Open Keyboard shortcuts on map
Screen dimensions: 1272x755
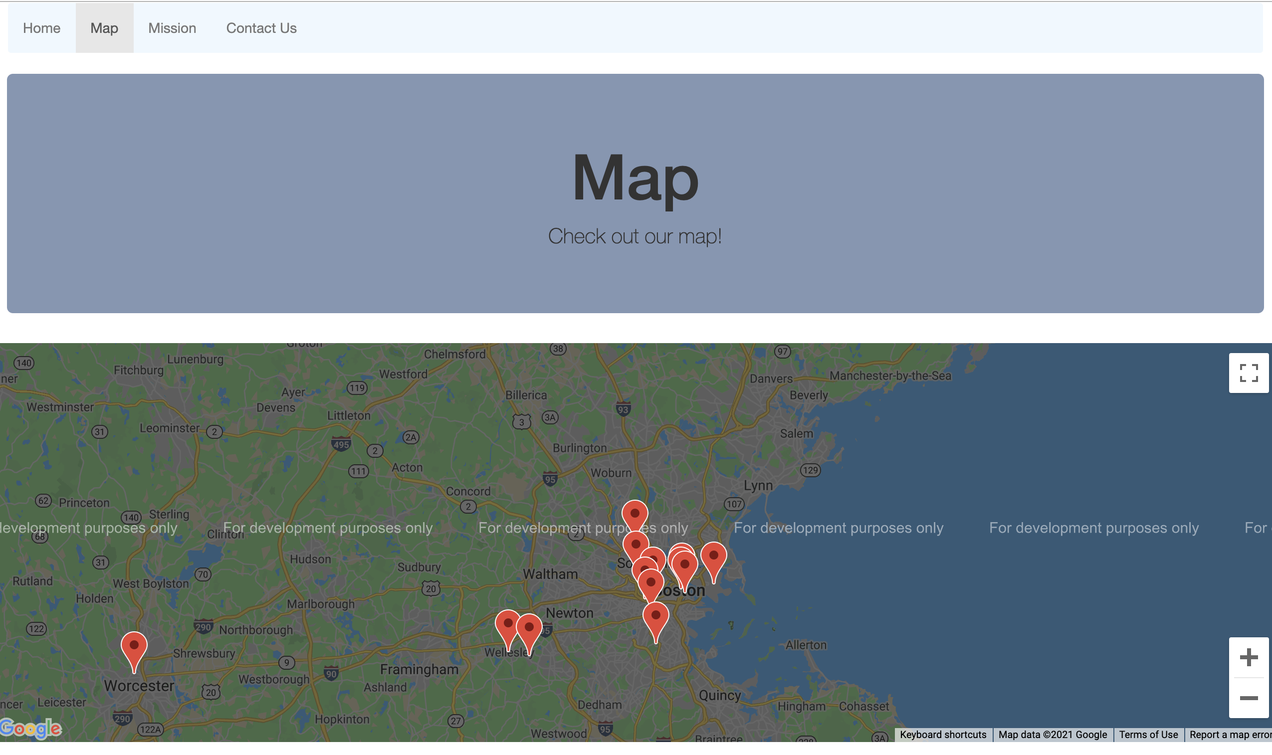point(942,735)
